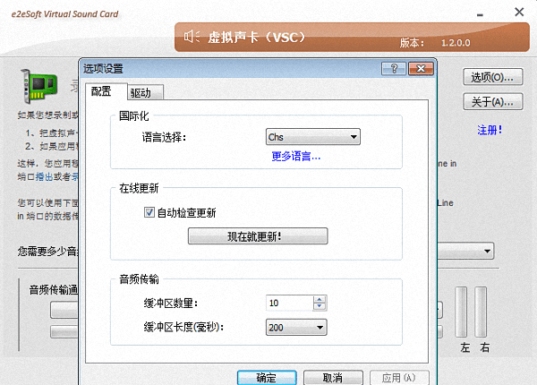Viewport: 537px width, 385px height.
Task: Click 现在就更新! button
Action: pyautogui.click(x=258, y=236)
